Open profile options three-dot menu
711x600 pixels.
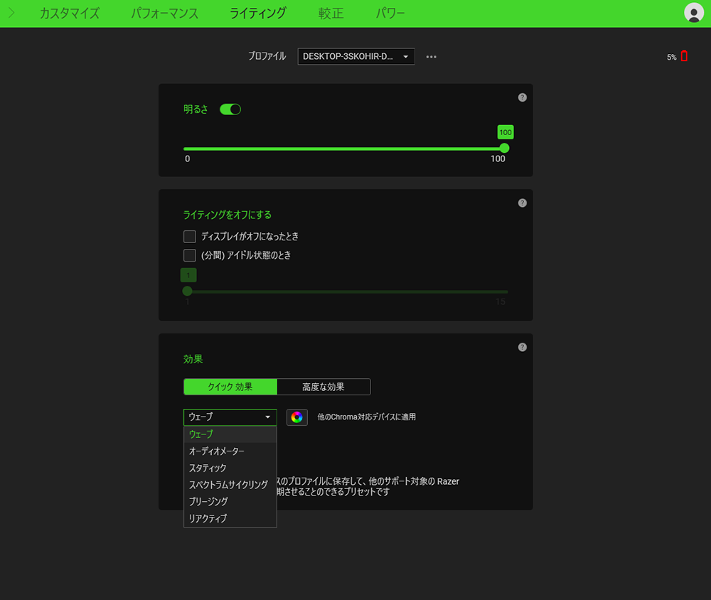coord(431,57)
